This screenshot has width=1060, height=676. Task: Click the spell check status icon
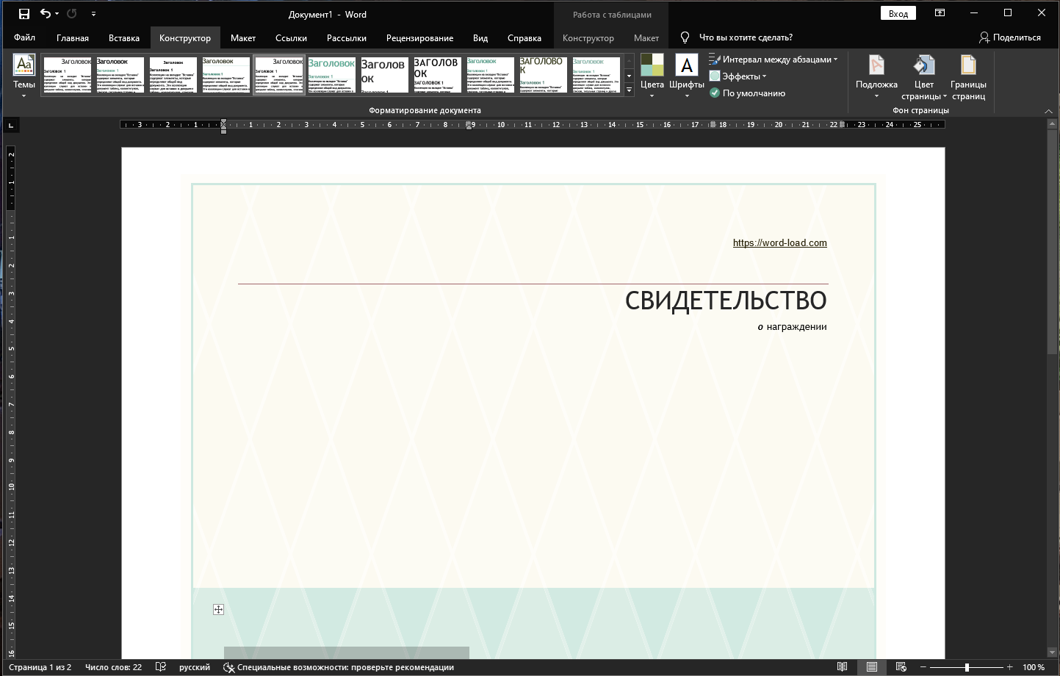pyautogui.click(x=161, y=667)
